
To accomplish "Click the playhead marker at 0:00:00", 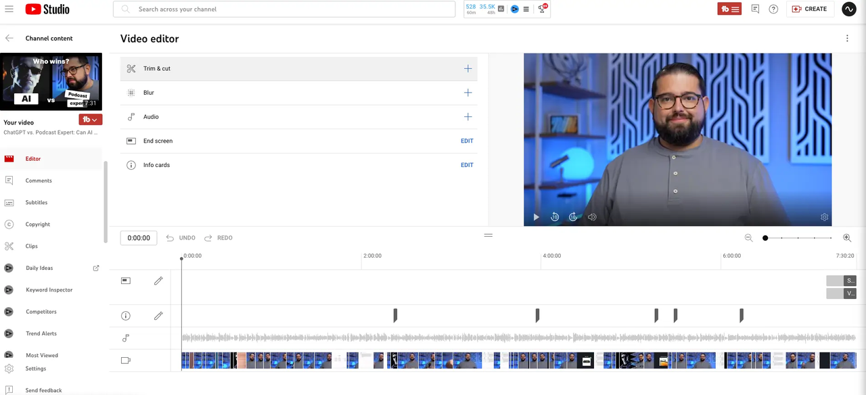I will pos(181,258).
